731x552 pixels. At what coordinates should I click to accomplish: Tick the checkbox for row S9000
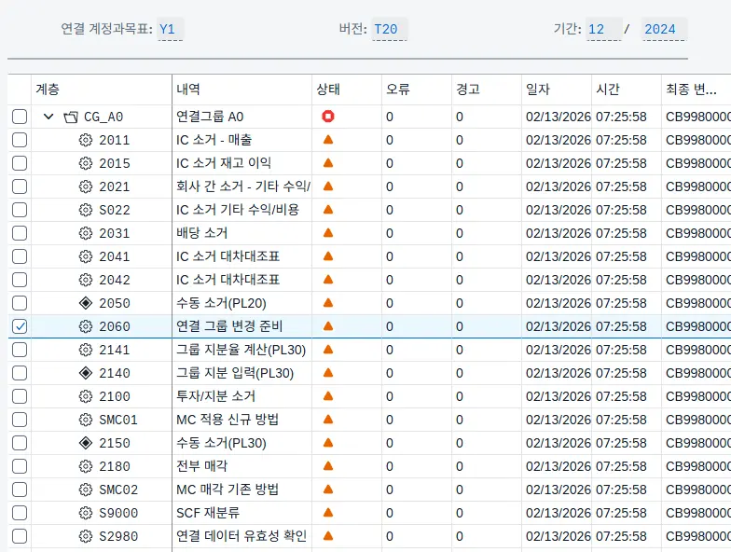coord(20,513)
